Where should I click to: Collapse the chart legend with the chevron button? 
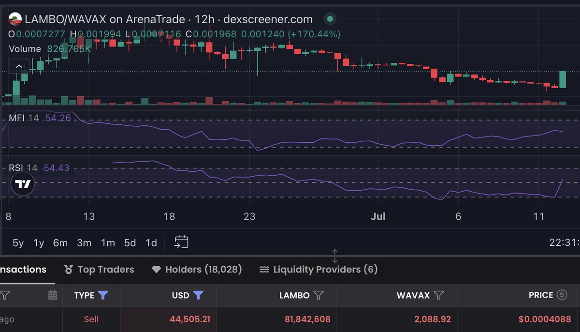pyautogui.click(x=19, y=66)
